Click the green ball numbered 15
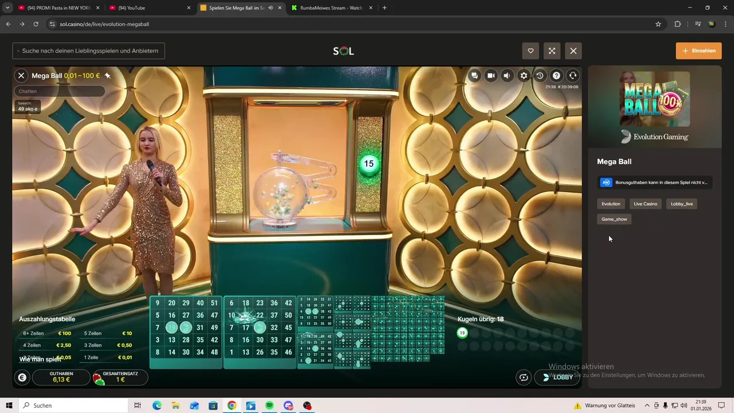The width and height of the screenshot is (734, 413). pos(368,163)
